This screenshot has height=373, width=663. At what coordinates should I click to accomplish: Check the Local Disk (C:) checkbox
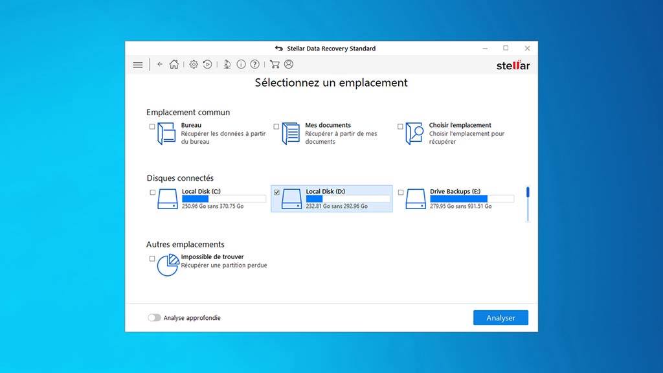click(153, 192)
